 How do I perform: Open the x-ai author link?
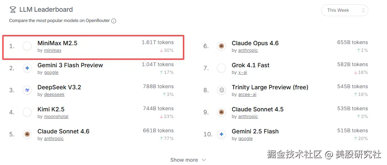(x=243, y=72)
